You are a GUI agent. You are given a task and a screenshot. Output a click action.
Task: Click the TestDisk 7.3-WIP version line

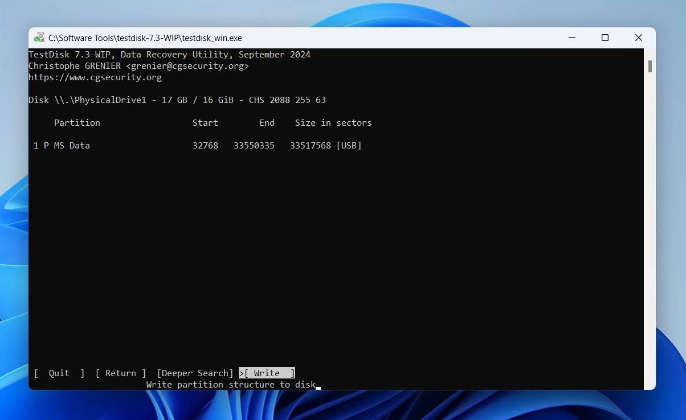(x=170, y=55)
